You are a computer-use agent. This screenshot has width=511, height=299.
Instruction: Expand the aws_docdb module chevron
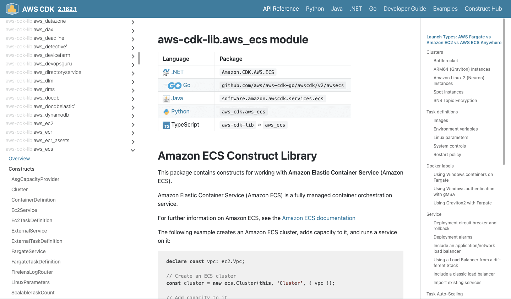pyautogui.click(x=133, y=99)
